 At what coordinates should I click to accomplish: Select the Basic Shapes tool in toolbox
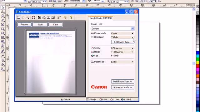(x=3, y=42)
